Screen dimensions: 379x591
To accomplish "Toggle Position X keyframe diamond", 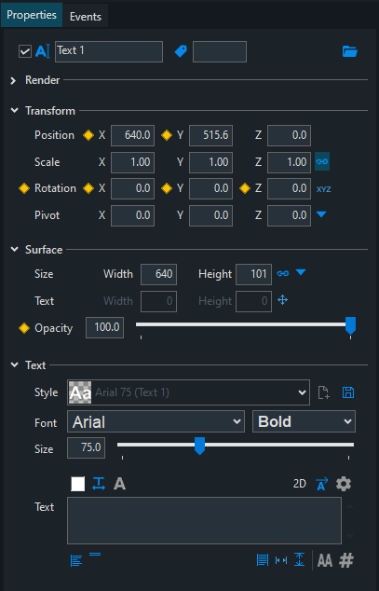I will (x=88, y=135).
